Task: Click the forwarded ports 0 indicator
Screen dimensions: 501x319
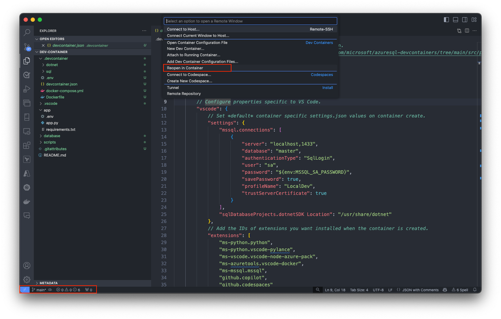Action: point(88,290)
